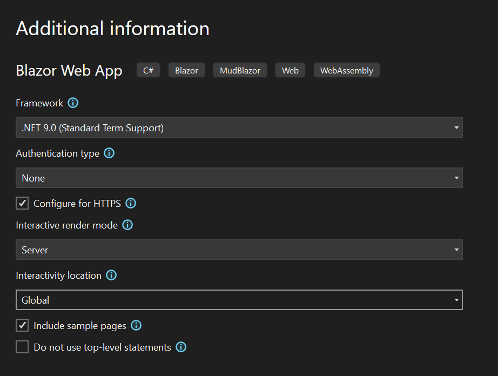Enable Do not use top-level statements
This screenshot has width=498, height=376.
coord(22,347)
